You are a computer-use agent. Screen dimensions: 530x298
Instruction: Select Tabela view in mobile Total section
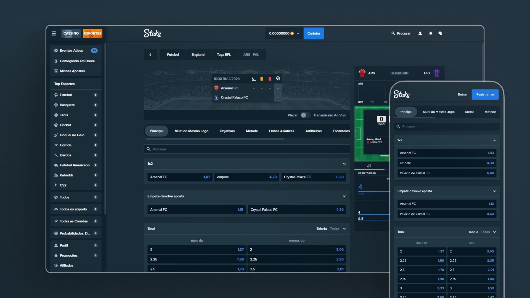pos(473,232)
